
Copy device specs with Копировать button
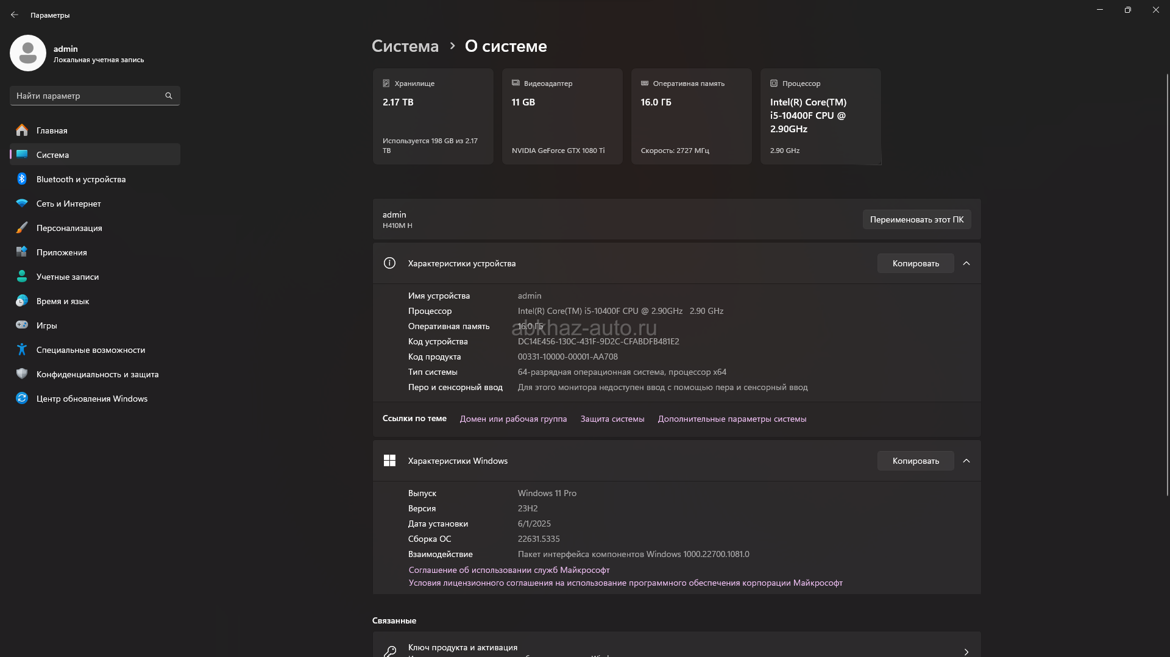915,263
